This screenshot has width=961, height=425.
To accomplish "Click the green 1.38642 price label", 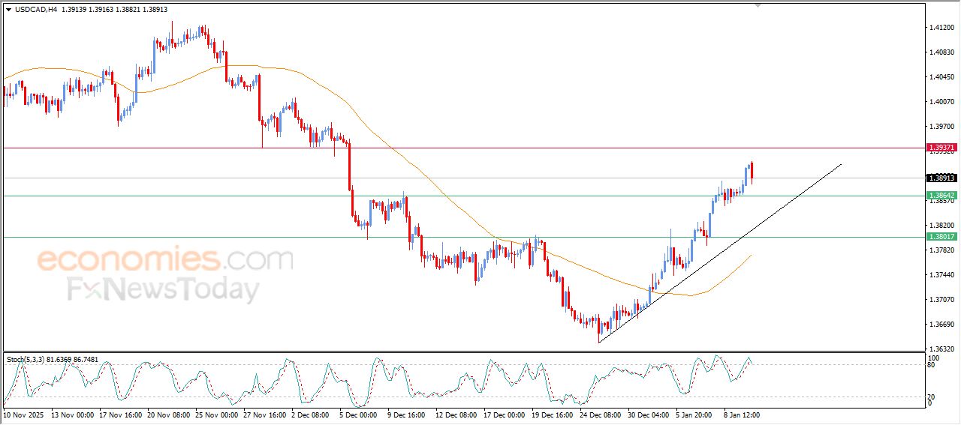I will pyautogui.click(x=941, y=196).
